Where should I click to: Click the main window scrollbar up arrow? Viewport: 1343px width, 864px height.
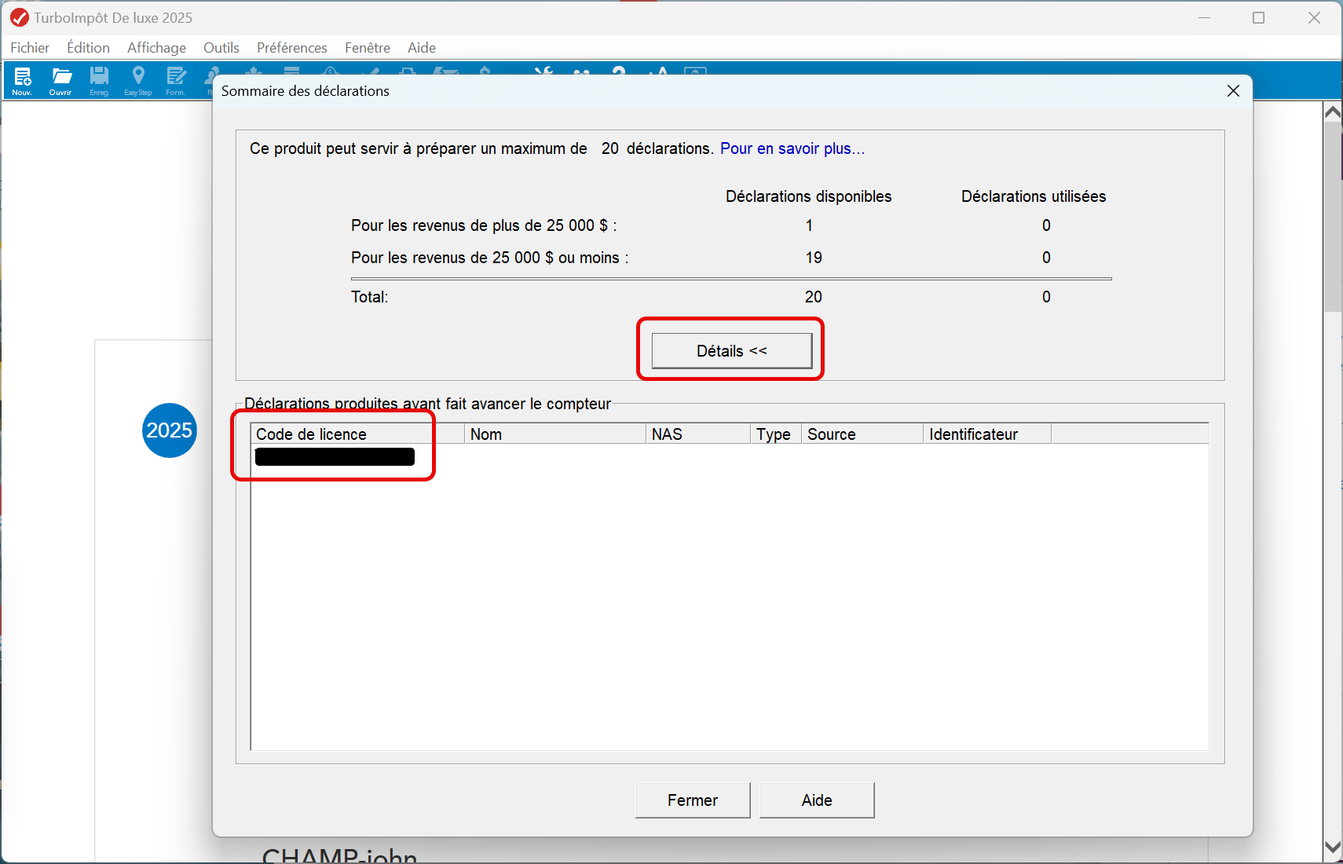tap(1333, 112)
